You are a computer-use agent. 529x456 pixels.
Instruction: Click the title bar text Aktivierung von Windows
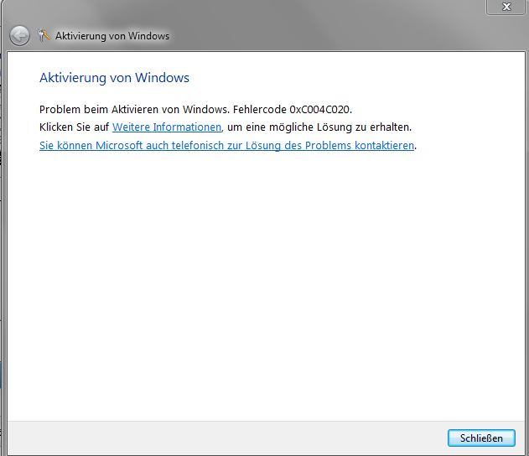click(112, 36)
